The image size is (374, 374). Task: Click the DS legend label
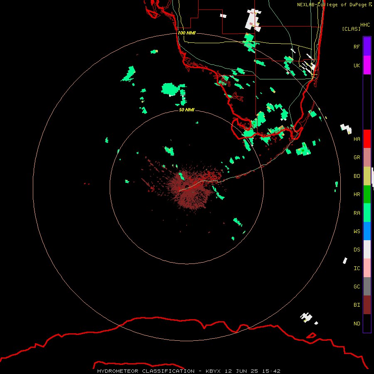click(x=357, y=250)
